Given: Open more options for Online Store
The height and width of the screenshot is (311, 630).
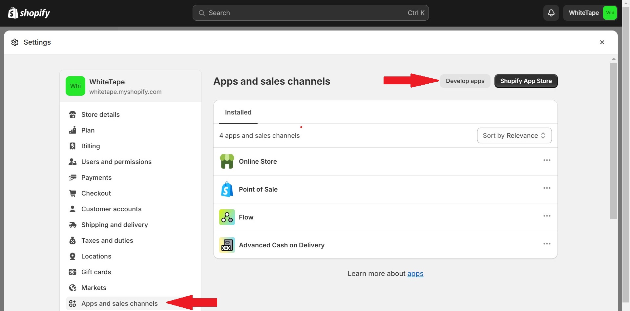Looking at the screenshot, I should pos(547,160).
